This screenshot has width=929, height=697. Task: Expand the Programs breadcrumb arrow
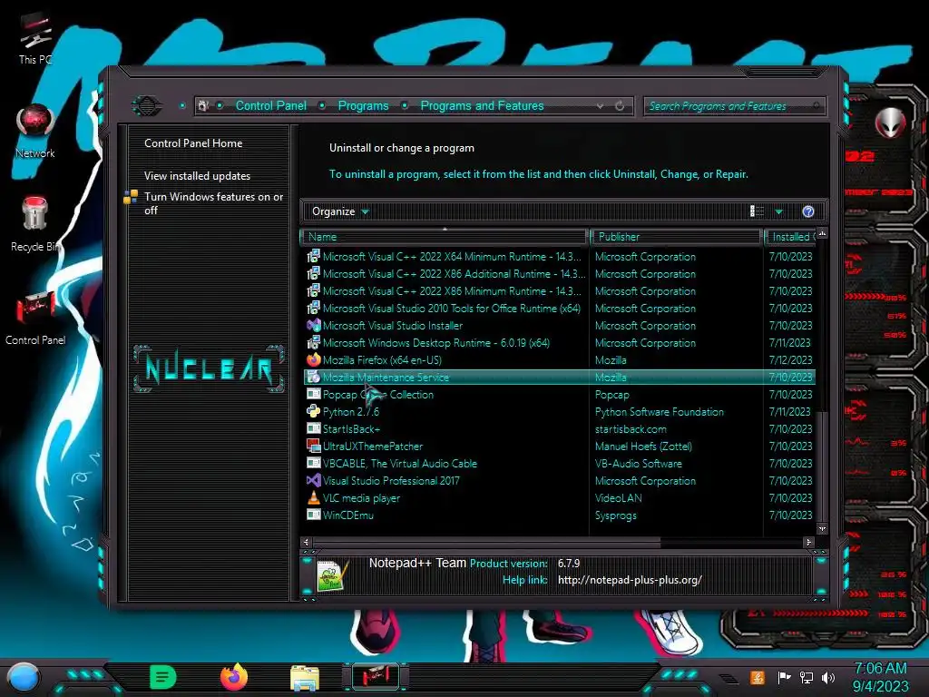405,106
